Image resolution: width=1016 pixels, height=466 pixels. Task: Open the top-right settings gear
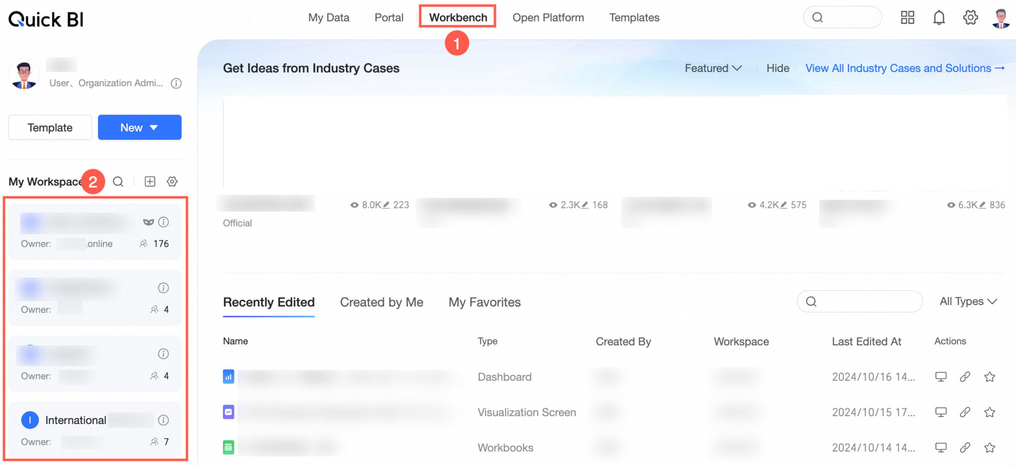(x=970, y=18)
